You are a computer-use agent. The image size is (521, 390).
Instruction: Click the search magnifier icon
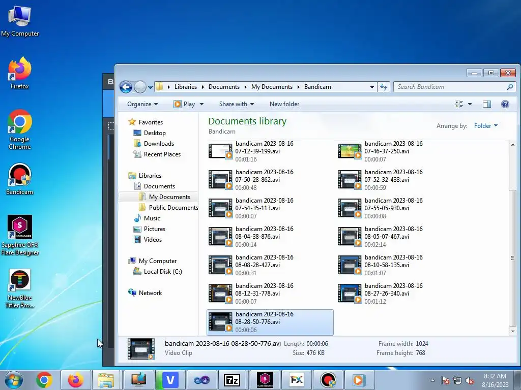[x=510, y=87]
